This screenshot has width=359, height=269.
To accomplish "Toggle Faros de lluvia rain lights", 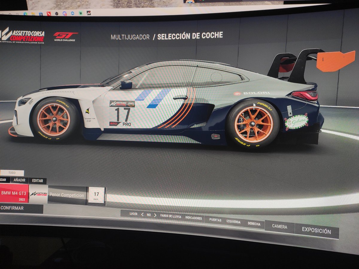I will [171, 216].
